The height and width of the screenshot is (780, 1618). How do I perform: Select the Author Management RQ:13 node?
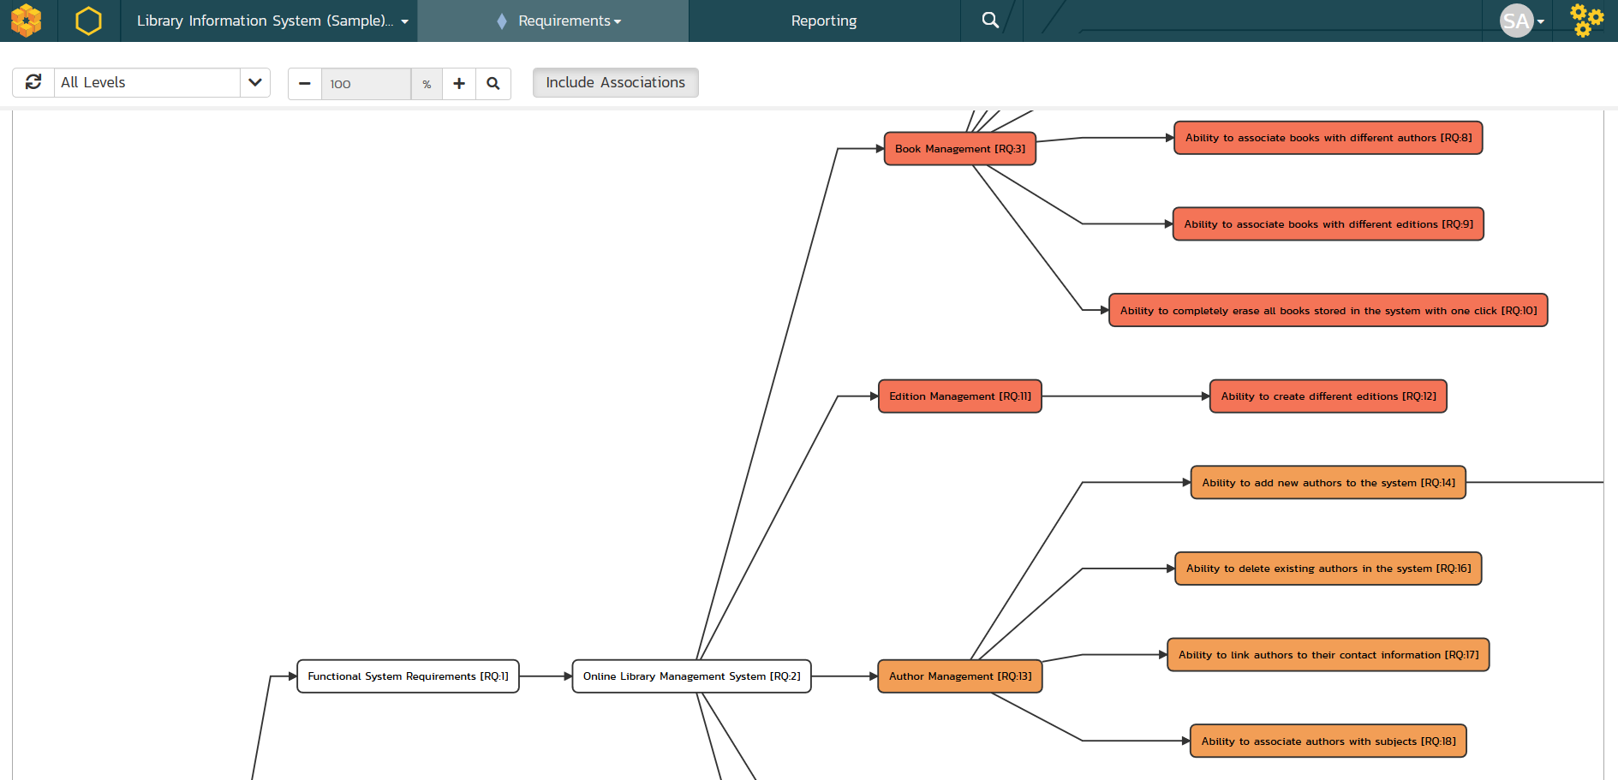click(959, 676)
